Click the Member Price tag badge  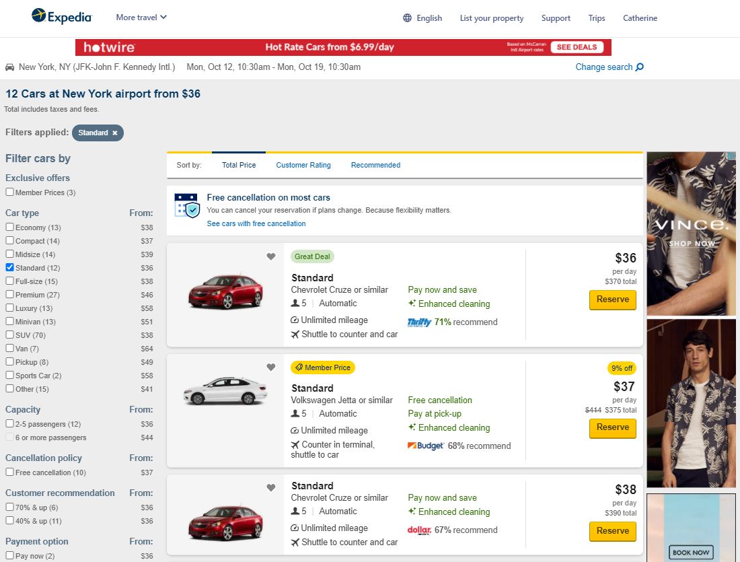[x=323, y=367]
